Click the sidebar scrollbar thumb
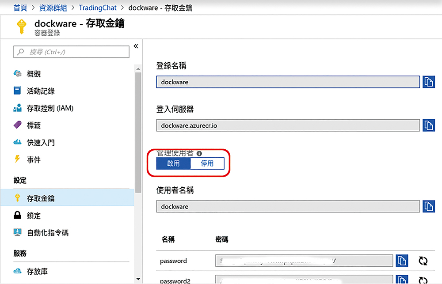 (138, 133)
